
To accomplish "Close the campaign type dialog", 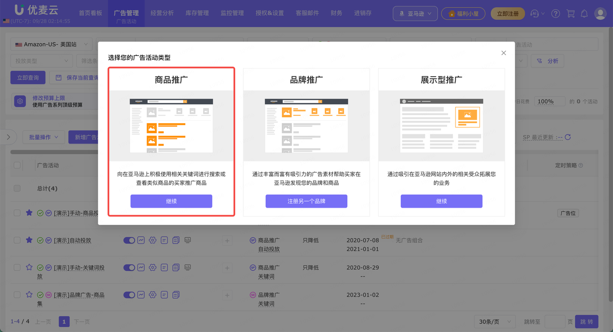I will (503, 53).
